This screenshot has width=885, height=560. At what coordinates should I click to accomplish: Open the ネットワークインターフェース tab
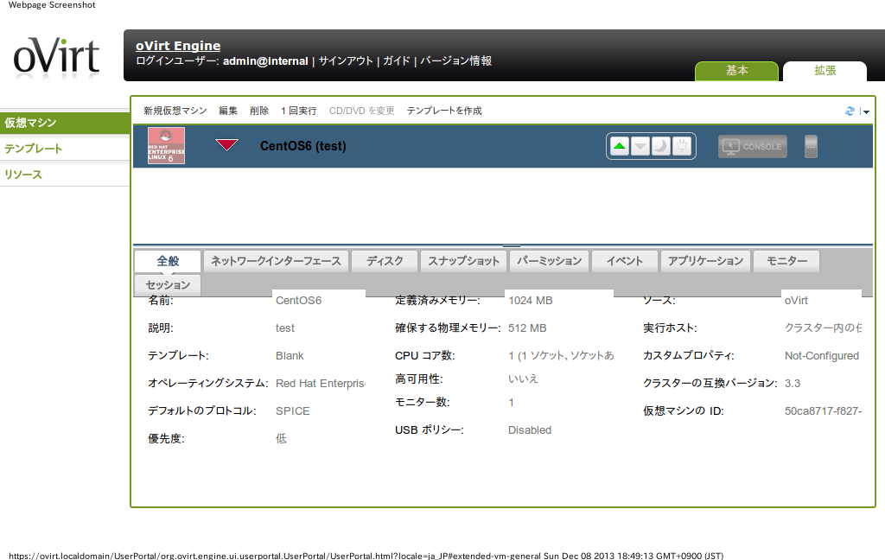pos(277,261)
